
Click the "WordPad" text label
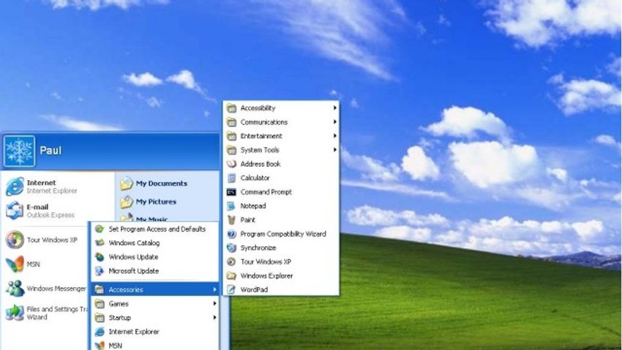point(254,290)
